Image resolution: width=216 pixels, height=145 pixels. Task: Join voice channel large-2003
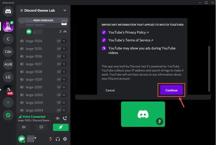coord(43,103)
